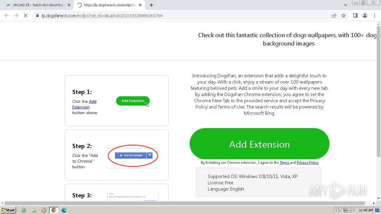Screen dimensions: 381x214
Task: Open the Windows Start menu
Action: coord(8,210)
